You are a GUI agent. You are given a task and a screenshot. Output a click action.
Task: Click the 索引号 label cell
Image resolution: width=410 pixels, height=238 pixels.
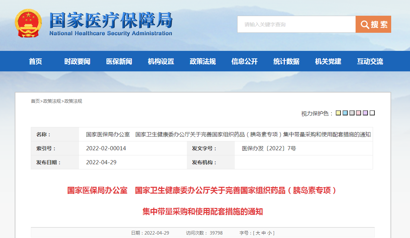click(x=55, y=148)
